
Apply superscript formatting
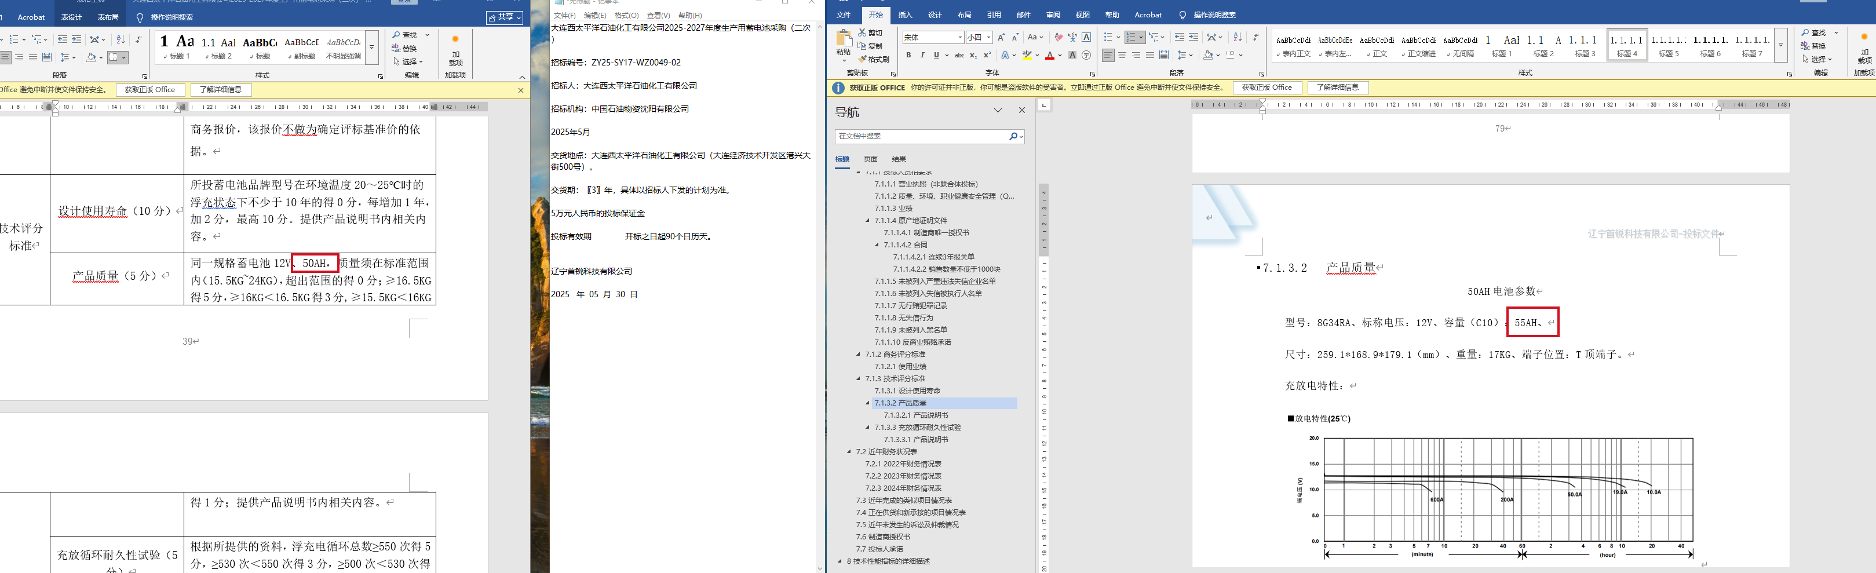pos(987,56)
